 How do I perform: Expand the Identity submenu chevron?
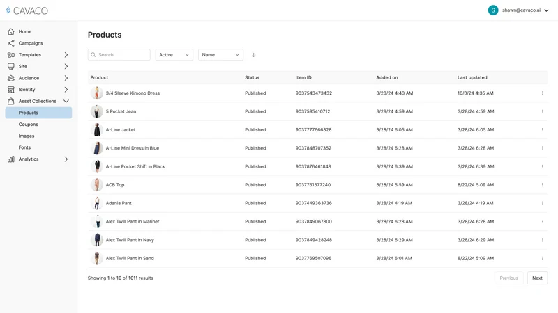pyautogui.click(x=66, y=90)
